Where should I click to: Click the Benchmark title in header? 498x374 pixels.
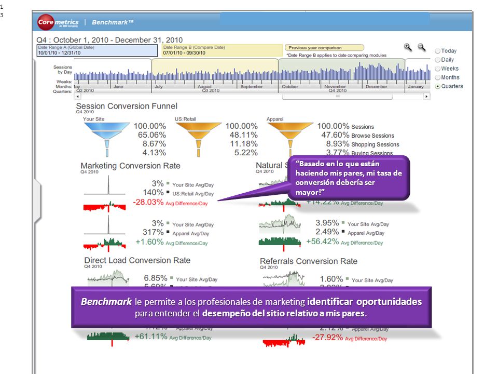coord(113,22)
